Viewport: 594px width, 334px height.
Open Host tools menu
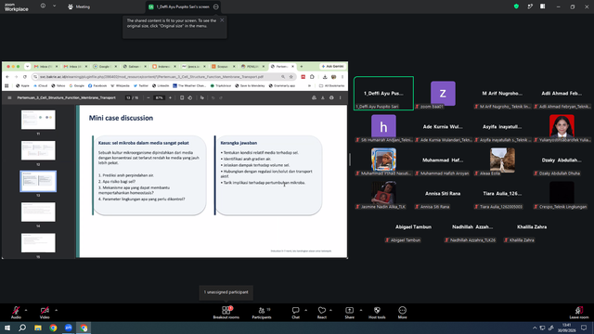coord(377,313)
